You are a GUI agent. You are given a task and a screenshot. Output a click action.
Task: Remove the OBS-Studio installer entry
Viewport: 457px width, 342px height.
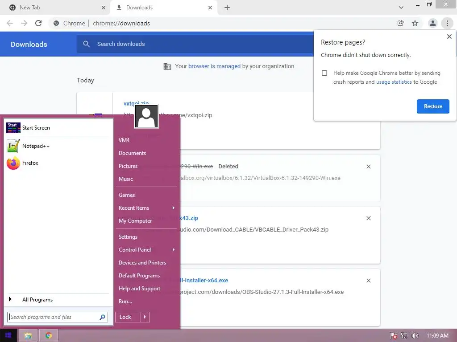click(x=368, y=281)
